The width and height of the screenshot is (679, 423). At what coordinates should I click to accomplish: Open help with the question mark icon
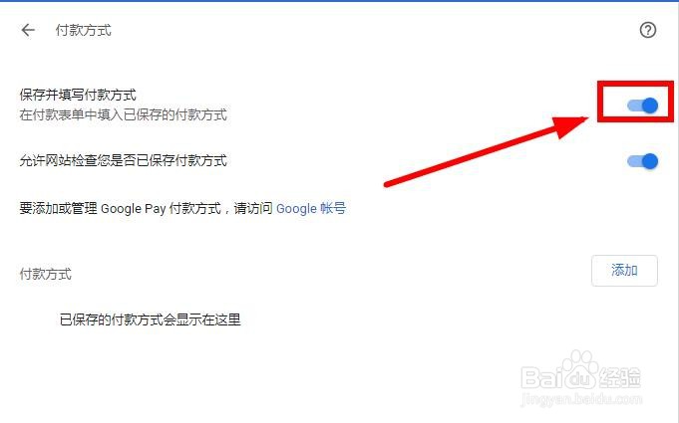tap(648, 30)
